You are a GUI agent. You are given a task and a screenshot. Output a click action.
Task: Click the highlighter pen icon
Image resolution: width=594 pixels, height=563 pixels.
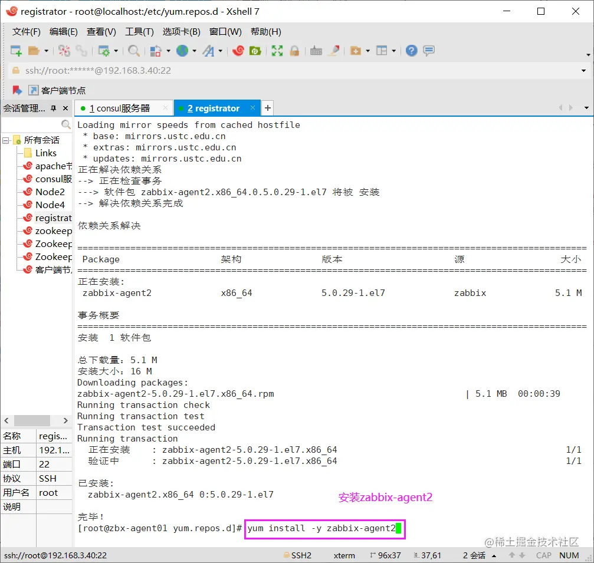pyautogui.click(x=334, y=51)
